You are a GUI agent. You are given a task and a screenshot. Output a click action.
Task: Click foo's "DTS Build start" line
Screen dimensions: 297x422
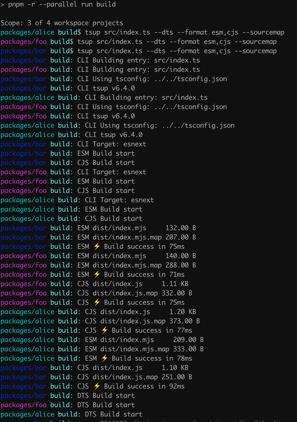(x=106, y=405)
